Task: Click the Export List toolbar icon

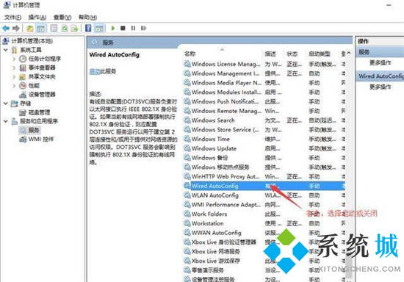Action: [x=75, y=29]
